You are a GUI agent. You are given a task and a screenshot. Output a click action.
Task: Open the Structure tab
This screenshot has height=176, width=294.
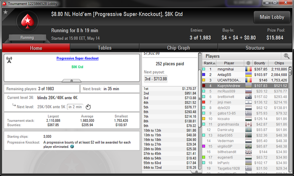coord(255,48)
